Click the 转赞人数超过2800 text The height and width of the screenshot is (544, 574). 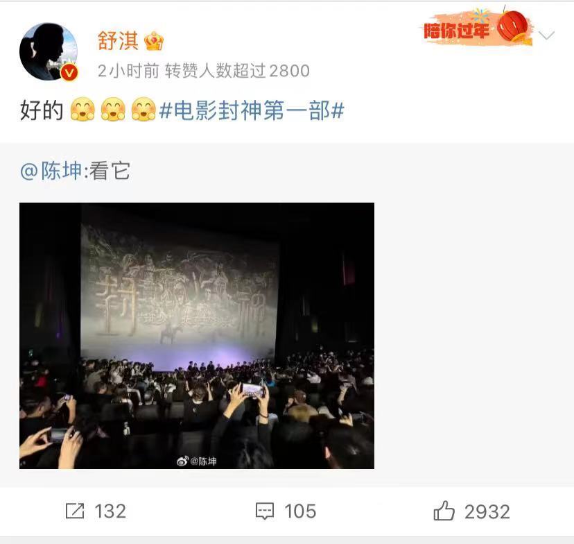tap(237, 71)
